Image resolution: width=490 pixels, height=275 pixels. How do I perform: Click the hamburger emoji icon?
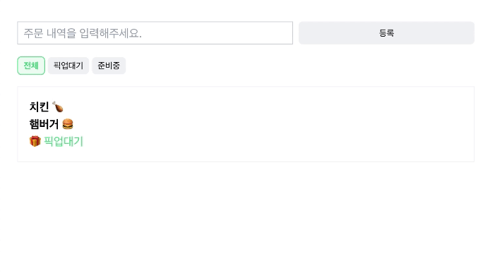[x=68, y=124]
